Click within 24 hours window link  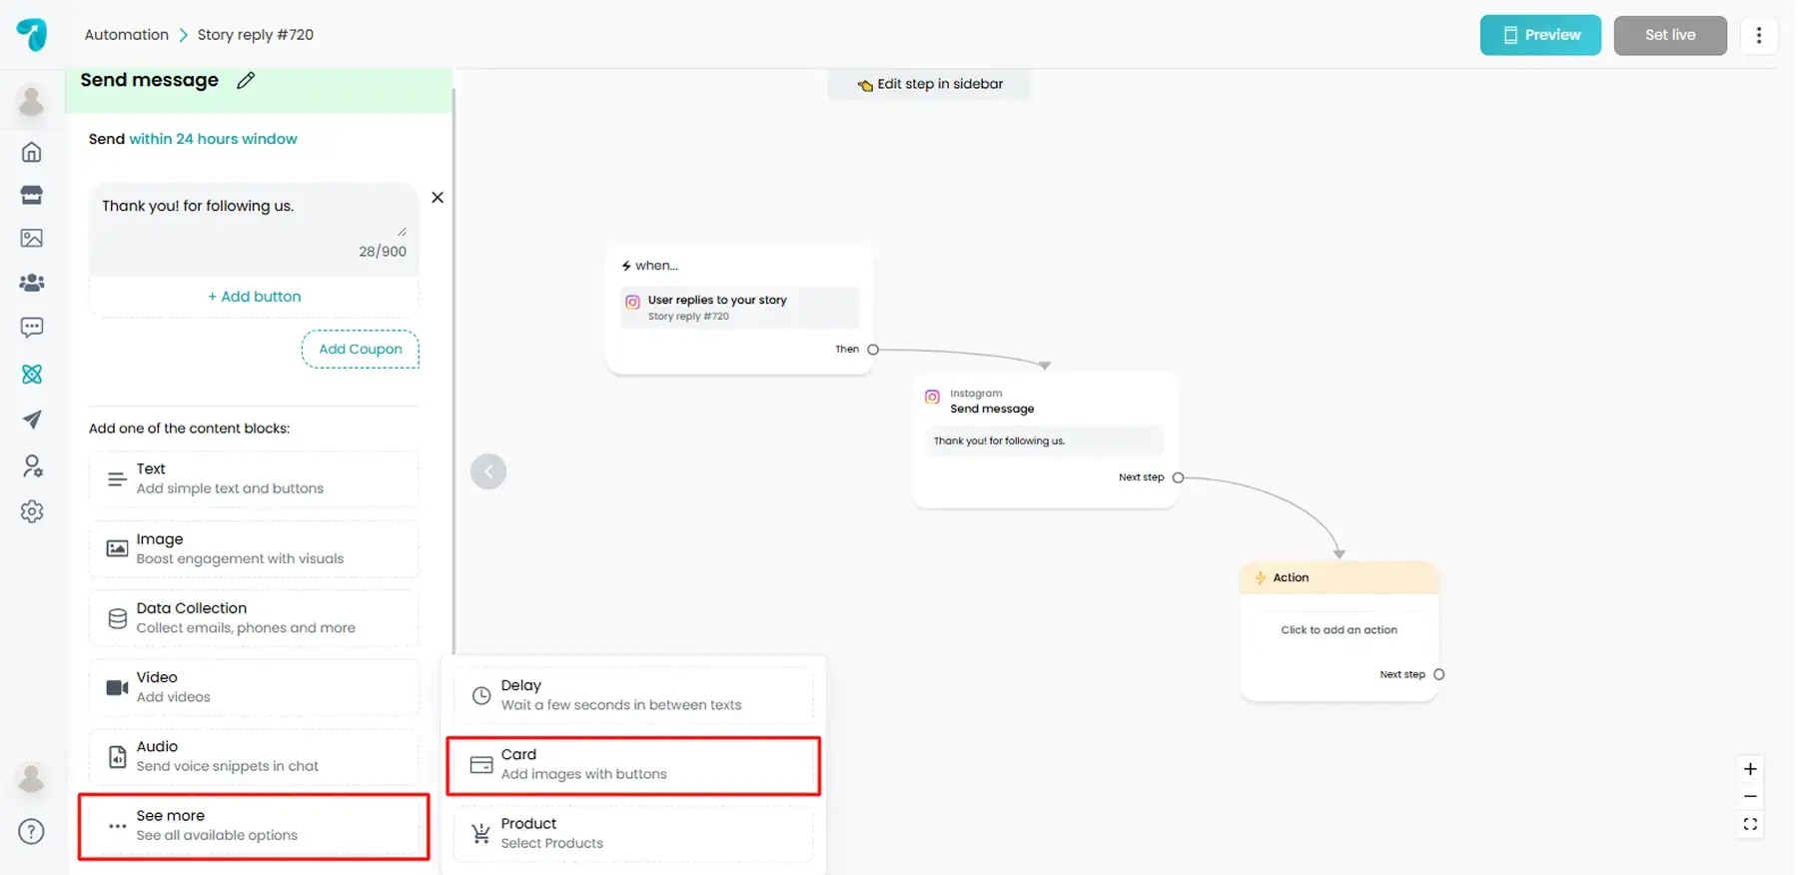tap(213, 139)
